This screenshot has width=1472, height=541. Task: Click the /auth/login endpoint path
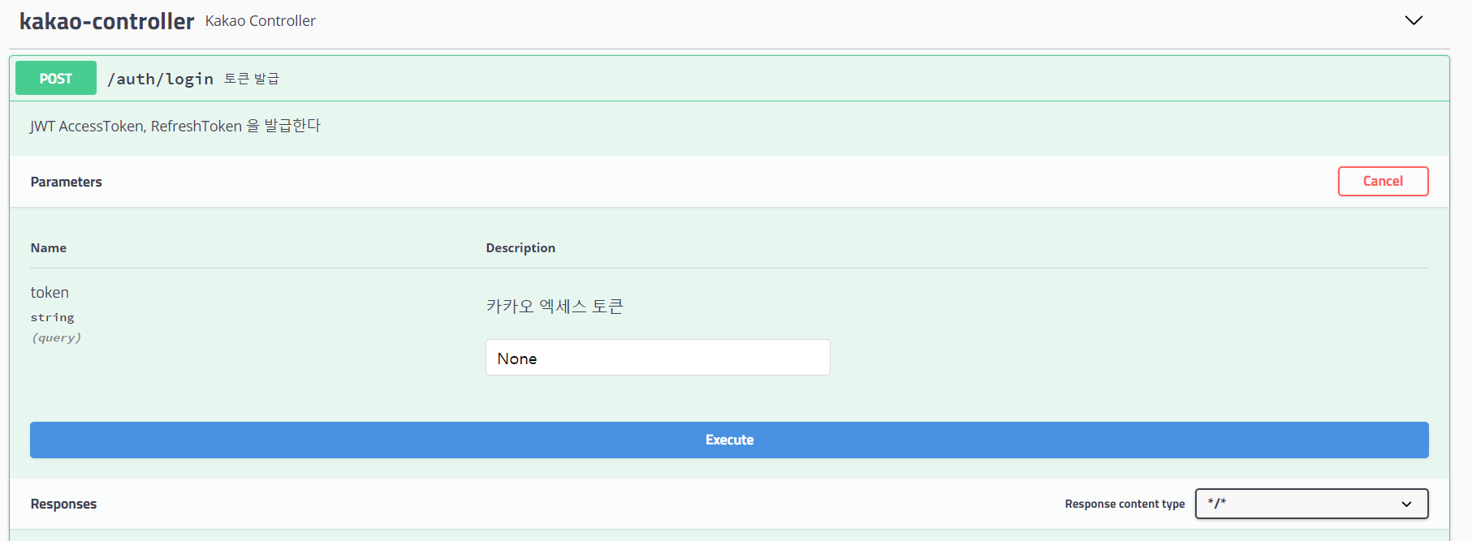[x=161, y=79]
